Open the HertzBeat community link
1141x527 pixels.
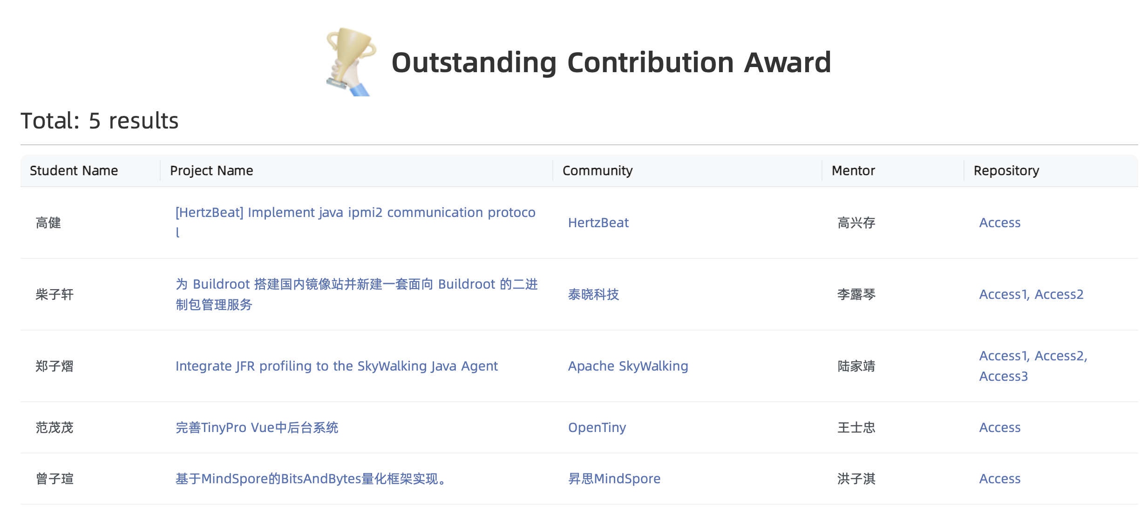pyautogui.click(x=598, y=223)
